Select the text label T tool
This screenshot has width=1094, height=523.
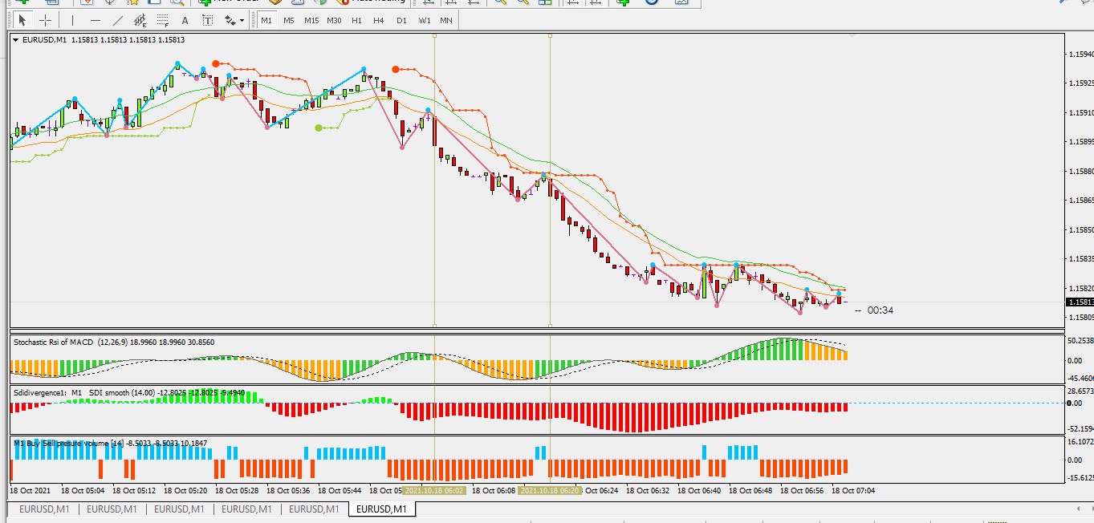pos(207,20)
